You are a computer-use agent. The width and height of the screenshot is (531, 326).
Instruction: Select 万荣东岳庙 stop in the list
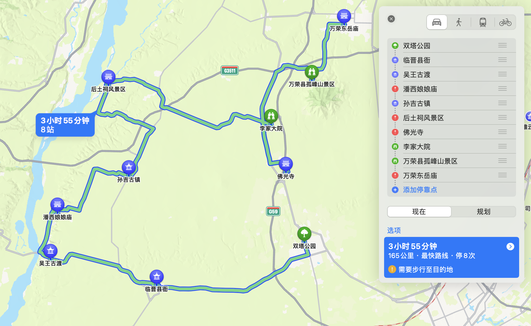tap(451, 175)
